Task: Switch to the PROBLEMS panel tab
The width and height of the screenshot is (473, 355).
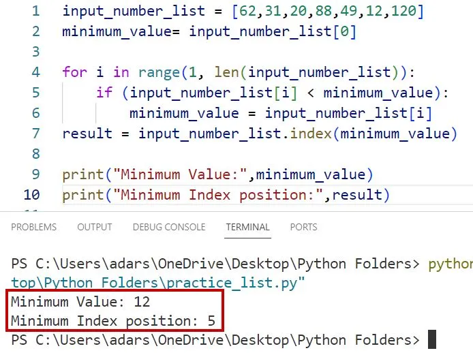Action: coord(34,227)
